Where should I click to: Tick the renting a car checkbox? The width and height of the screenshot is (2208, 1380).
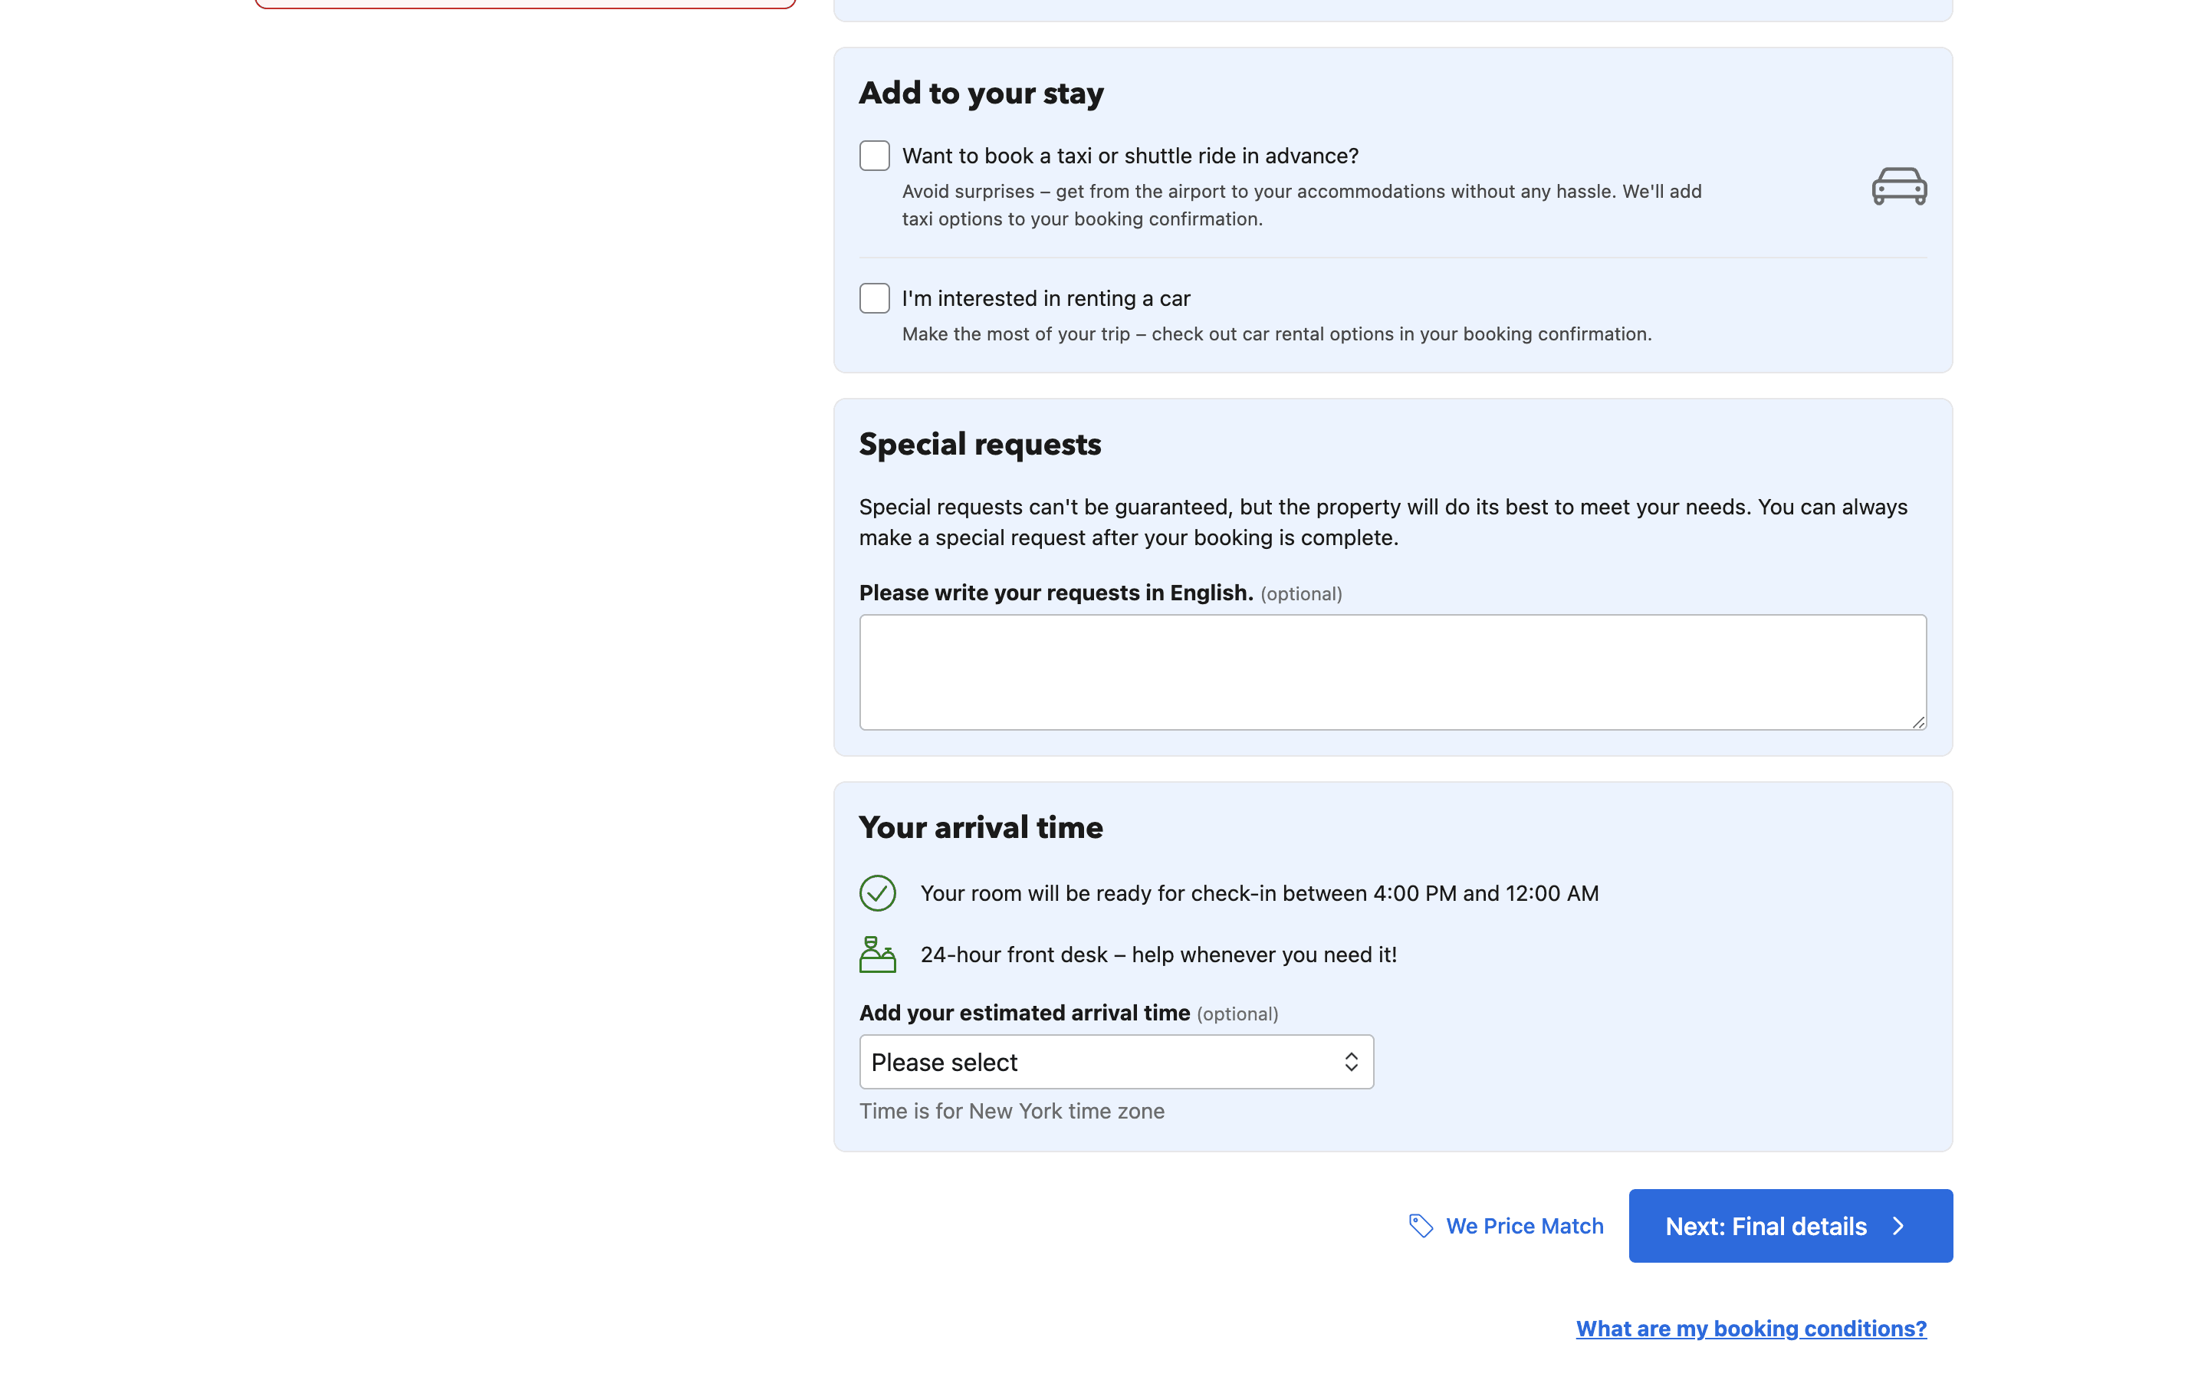[874, 298]
